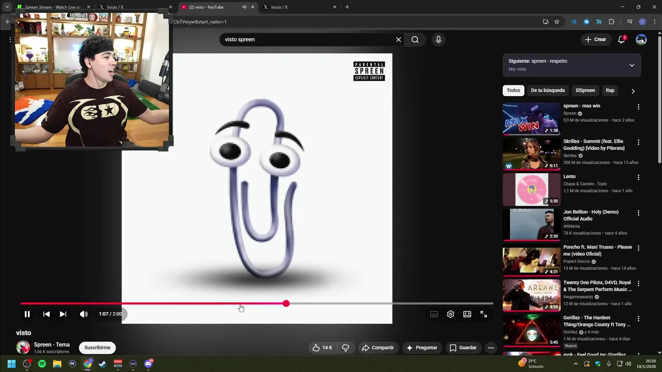Open the Chrome profile avatar
662x372 pixels.
642,22
